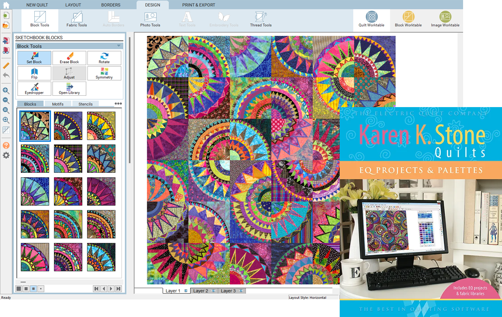The image size is (502, 317).
Task: Switch to the Stencils tab
Action: tap(85, 104)
